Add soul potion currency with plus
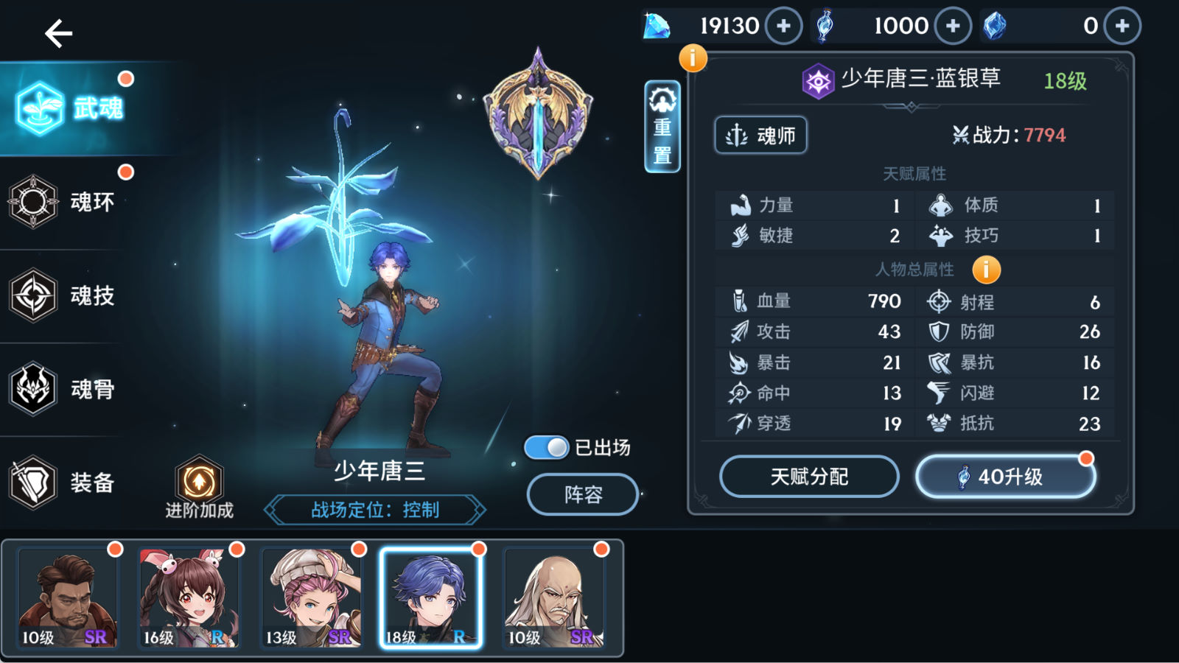Image resolution: width=1179 pixels, height=663 pixels. [953, 26]
